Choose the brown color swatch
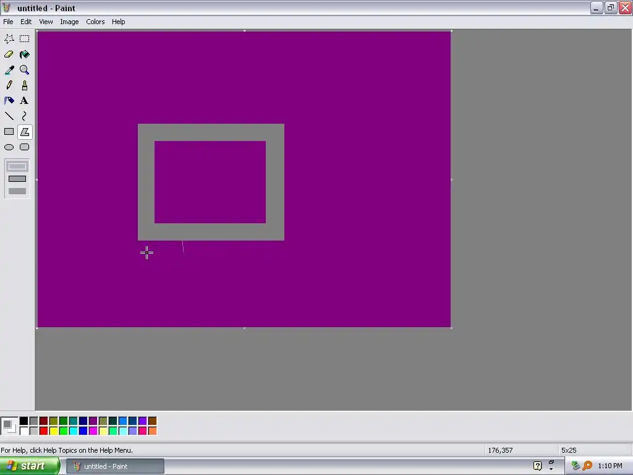Screen dimensions: 633x475 point(153,421)
